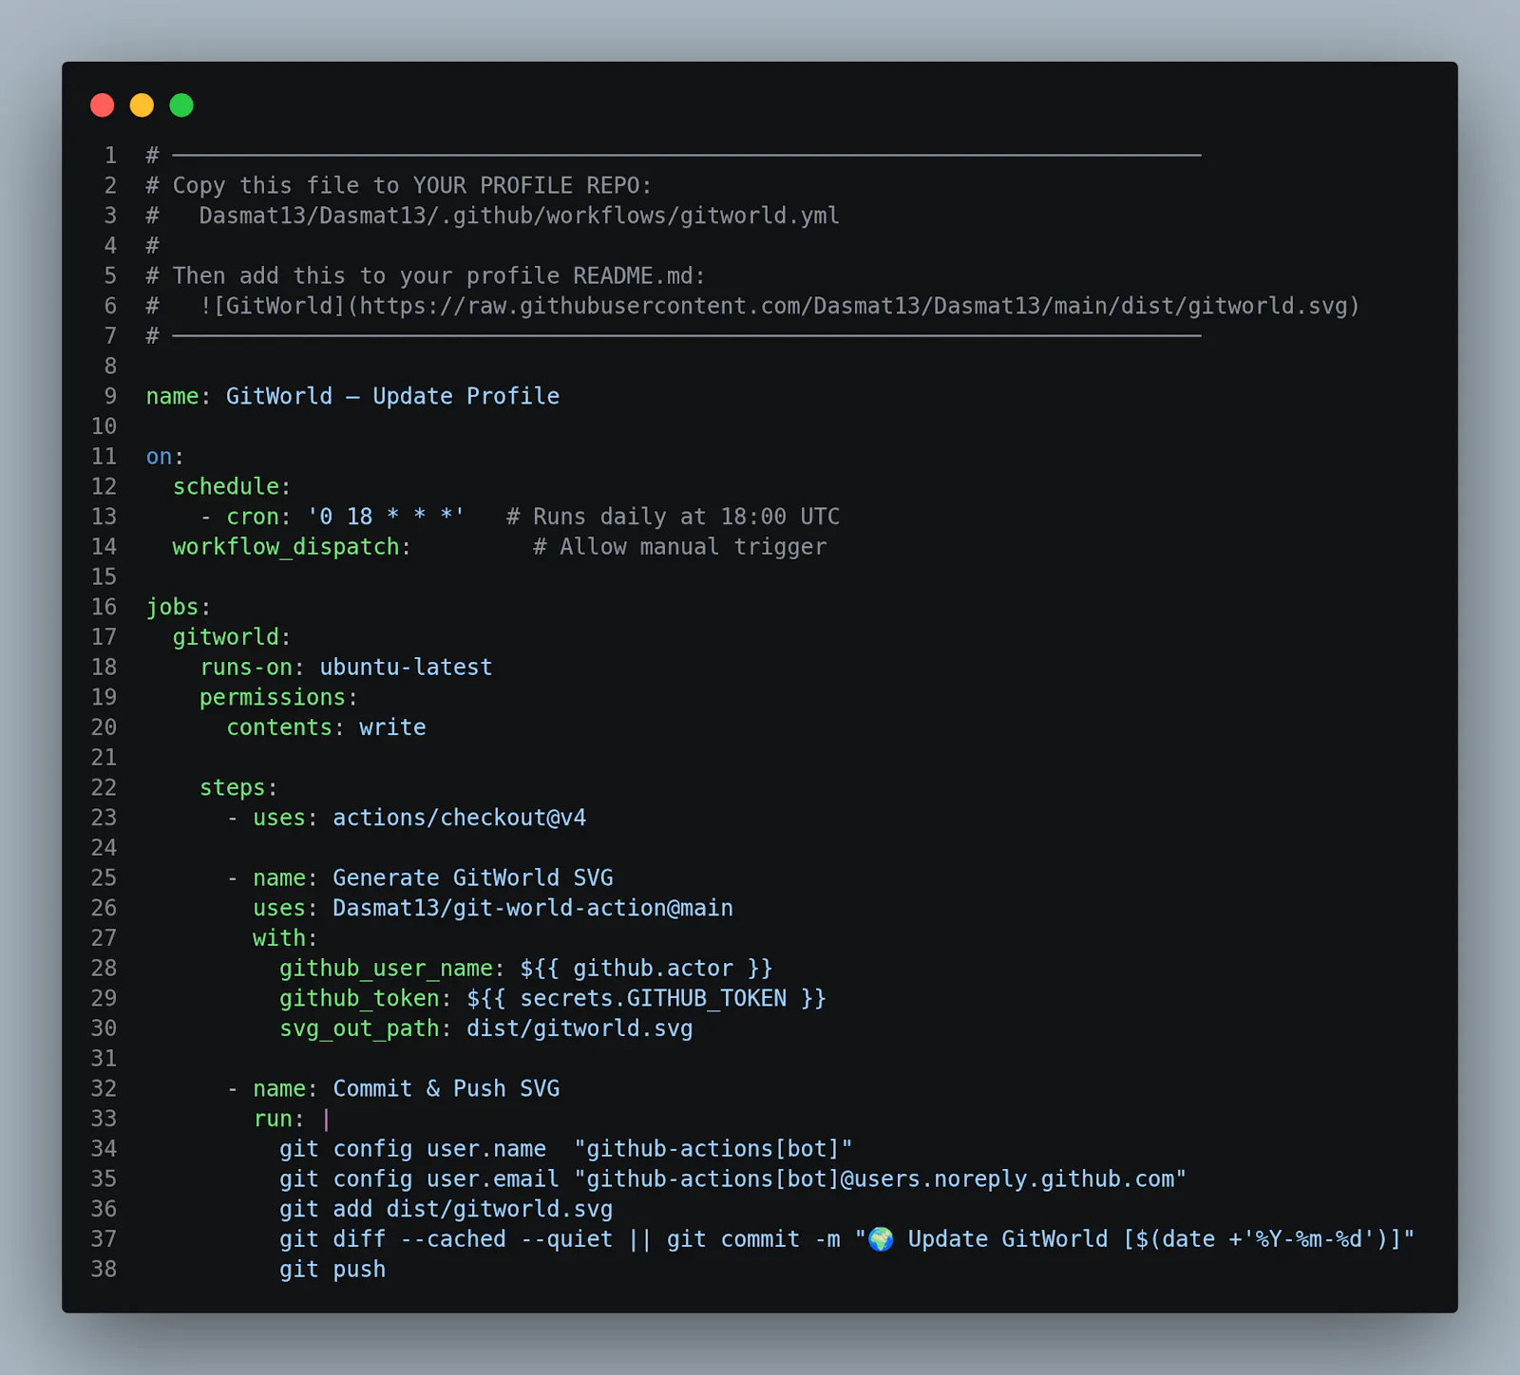Click 'Dasmat13/git-world-action@main' value

click(x=533, y=908)
